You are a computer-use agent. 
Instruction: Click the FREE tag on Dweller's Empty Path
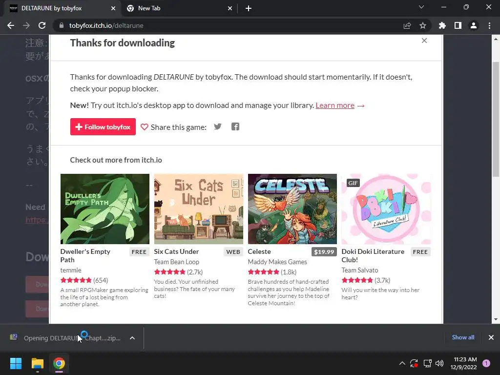[x=139, y=252]
